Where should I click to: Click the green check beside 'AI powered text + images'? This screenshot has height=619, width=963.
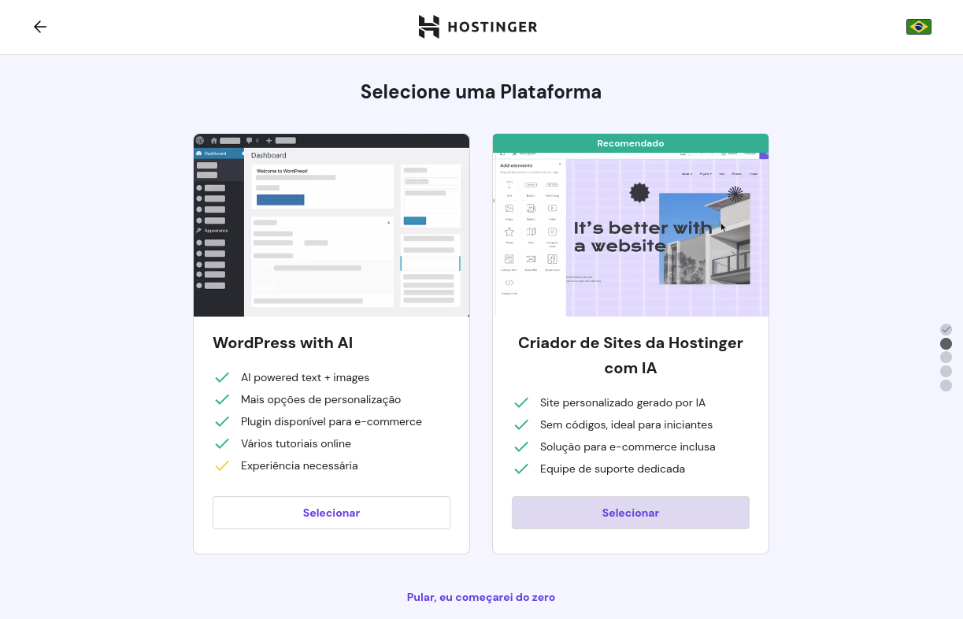point(222,377)
